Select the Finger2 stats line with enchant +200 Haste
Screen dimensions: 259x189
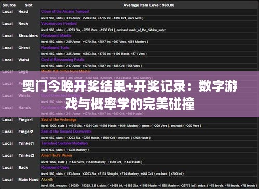96,138
